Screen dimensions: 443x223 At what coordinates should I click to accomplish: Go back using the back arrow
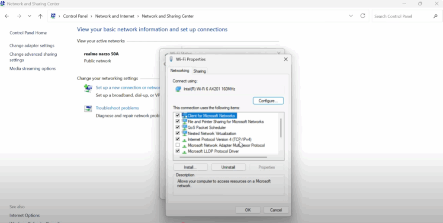click(7, 16)
